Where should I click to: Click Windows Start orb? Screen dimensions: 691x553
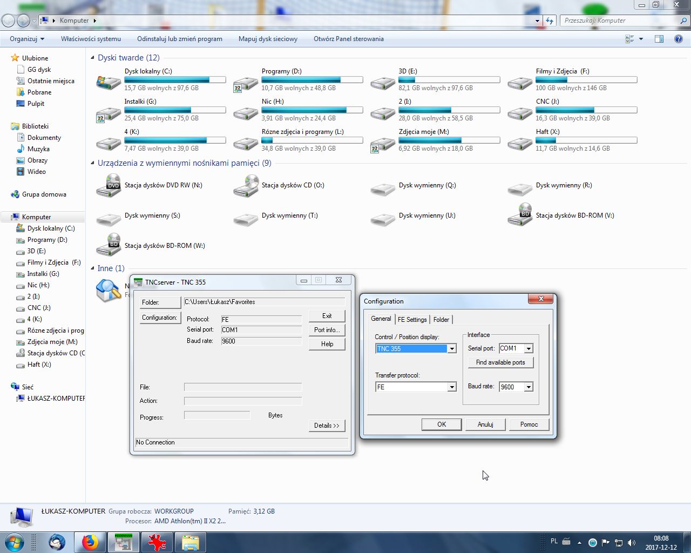pos(14,542)
